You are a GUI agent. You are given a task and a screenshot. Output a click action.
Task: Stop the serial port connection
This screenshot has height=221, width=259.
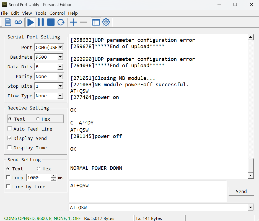pyautogui.click(x=51, y=22)
